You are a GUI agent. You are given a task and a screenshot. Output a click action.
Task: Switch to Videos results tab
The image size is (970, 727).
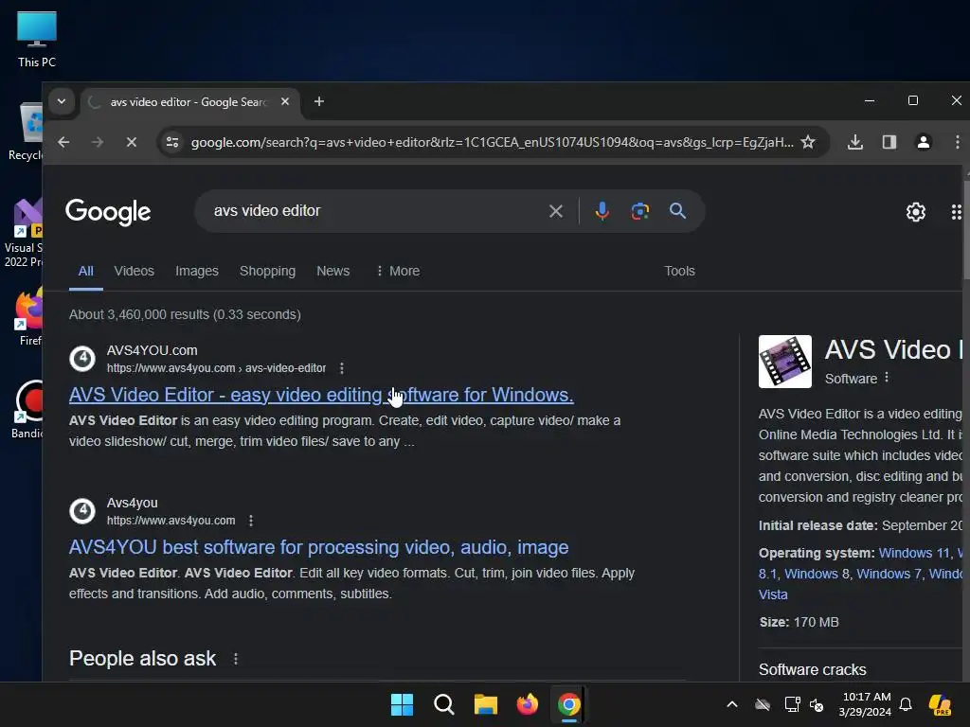click(135, 272)
